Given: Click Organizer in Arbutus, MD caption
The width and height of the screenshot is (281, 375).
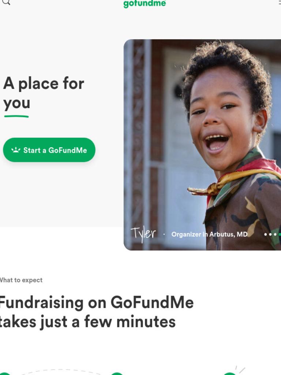Looking at the screenshot, I should pyautogui.click(x=209, y=234).
